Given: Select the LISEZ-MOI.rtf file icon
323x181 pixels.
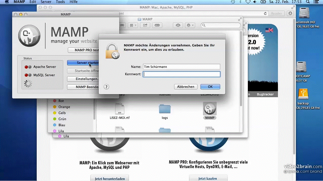Looking at the screenshot, I should tap(120, 109).
